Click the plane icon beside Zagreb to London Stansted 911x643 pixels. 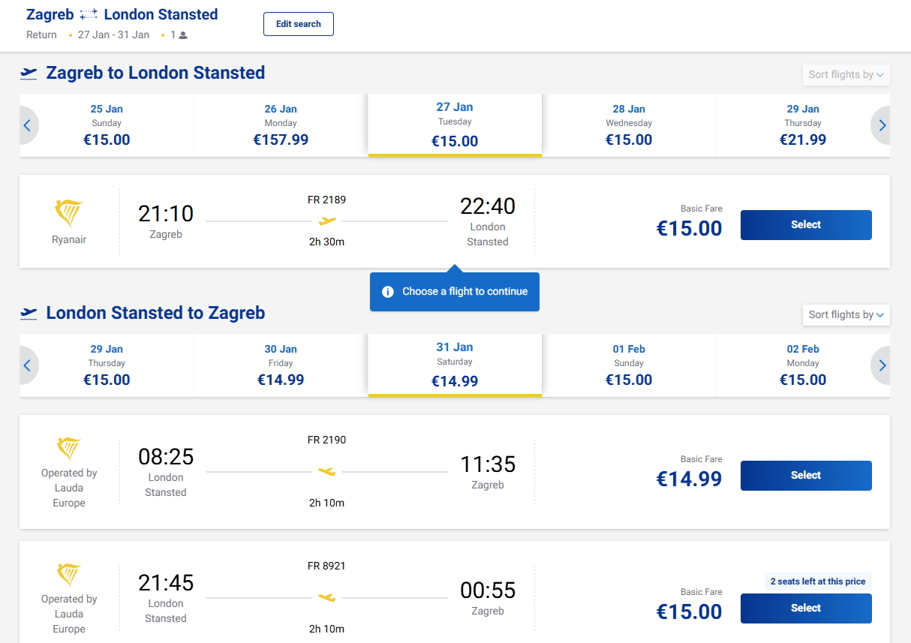tap(29, 74)
